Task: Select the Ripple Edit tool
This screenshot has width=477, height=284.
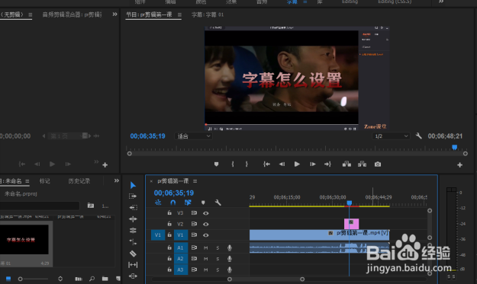Action: coord(133,219)
